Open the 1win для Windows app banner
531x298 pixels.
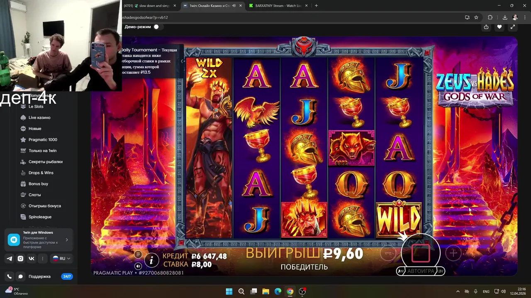(x=39, y=240)
